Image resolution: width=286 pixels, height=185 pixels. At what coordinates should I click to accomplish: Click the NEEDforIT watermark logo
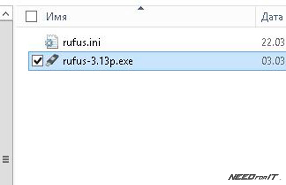tap(253, 177)
